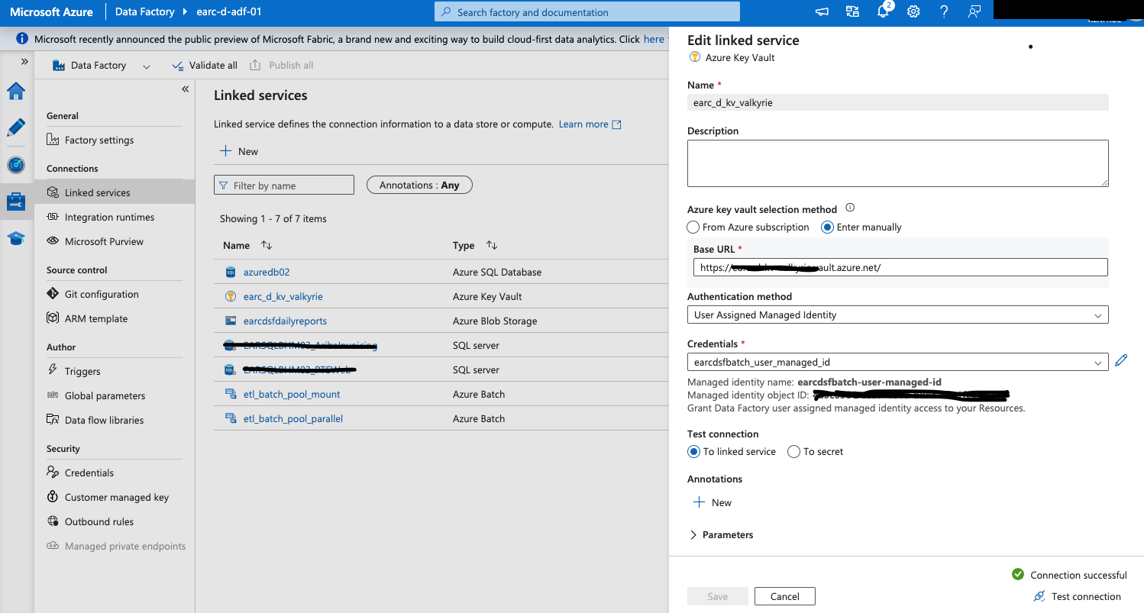
Task: Select Enter manually radio button
Action: point(826,227)
